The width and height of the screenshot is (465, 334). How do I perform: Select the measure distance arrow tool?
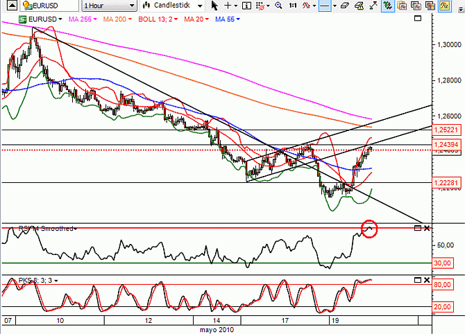pos(373,6)
